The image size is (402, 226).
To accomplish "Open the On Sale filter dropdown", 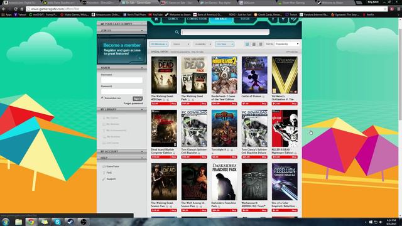I will 225,45.
